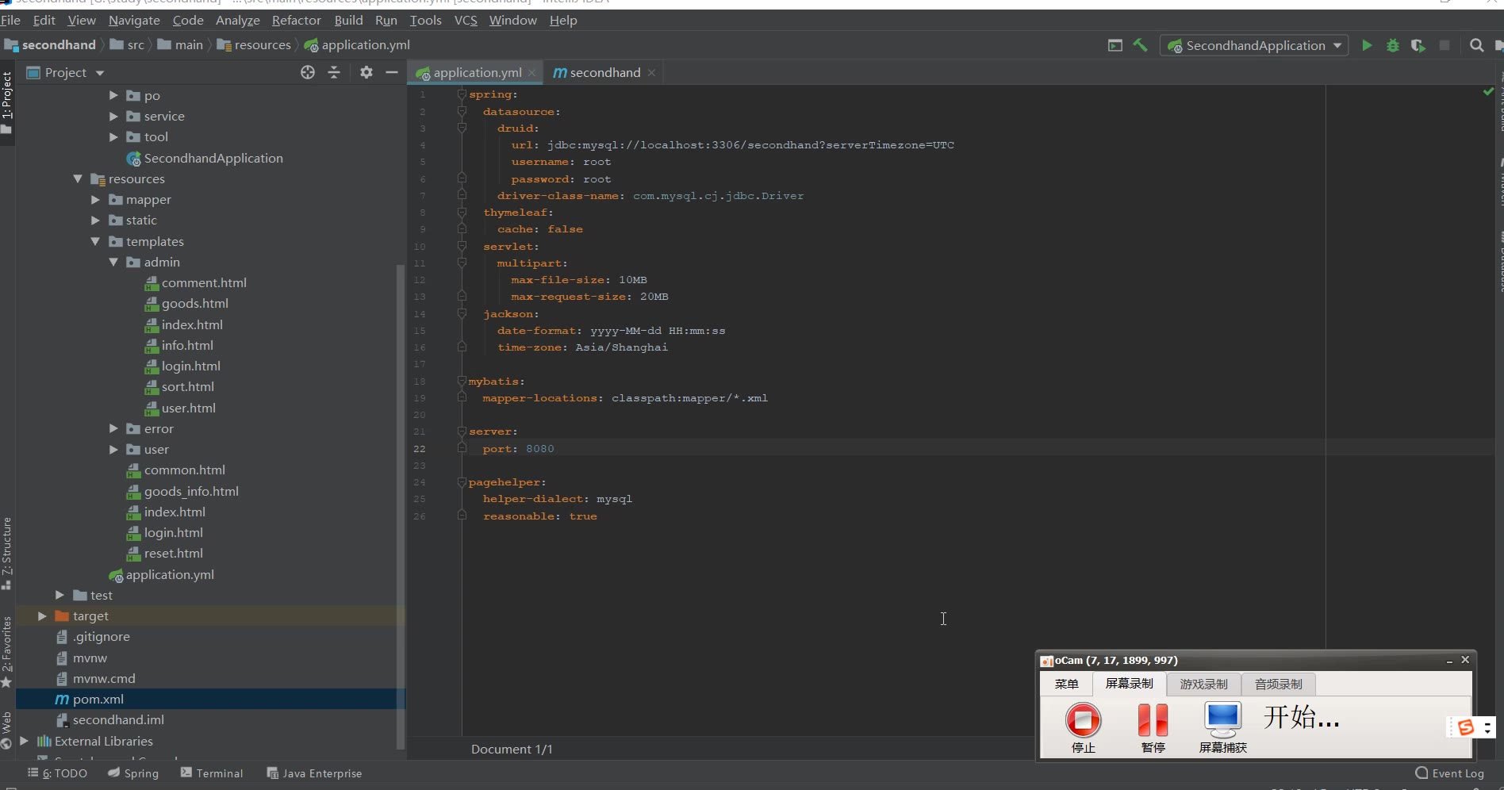Click Collapse All icon in Project panel
This screenshot has height=790, width=1504.
coord(334,73)
